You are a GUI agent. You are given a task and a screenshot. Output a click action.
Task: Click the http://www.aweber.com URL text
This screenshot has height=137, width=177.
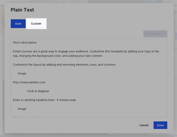coord(29,82)
